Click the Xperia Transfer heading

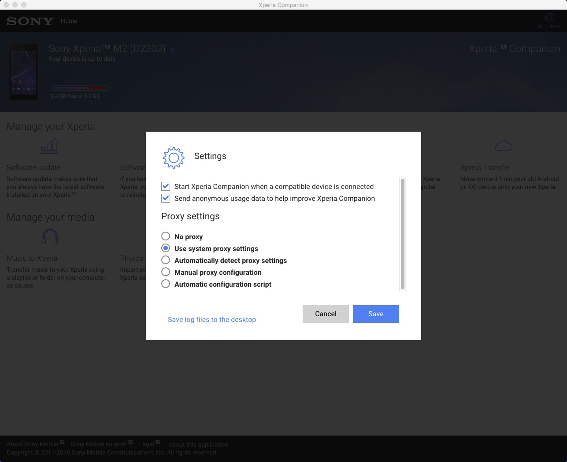coord(485,168)
